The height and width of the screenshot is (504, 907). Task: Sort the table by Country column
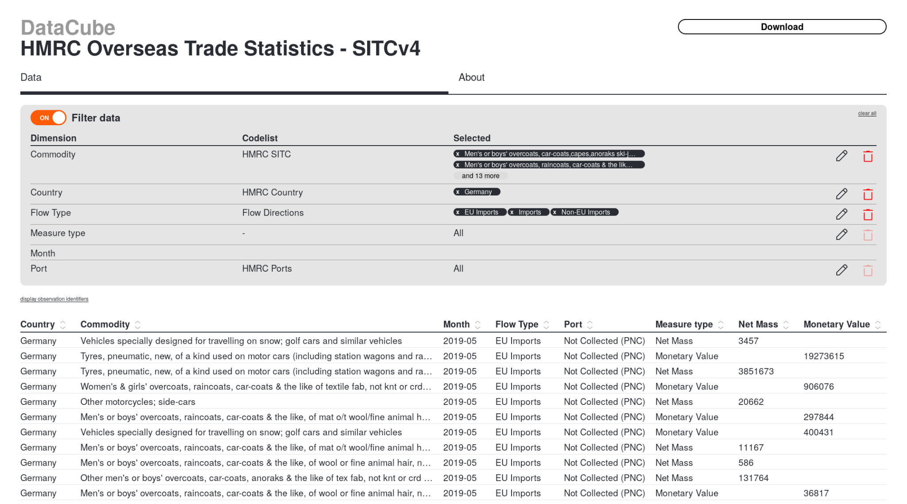coord(63,325)
